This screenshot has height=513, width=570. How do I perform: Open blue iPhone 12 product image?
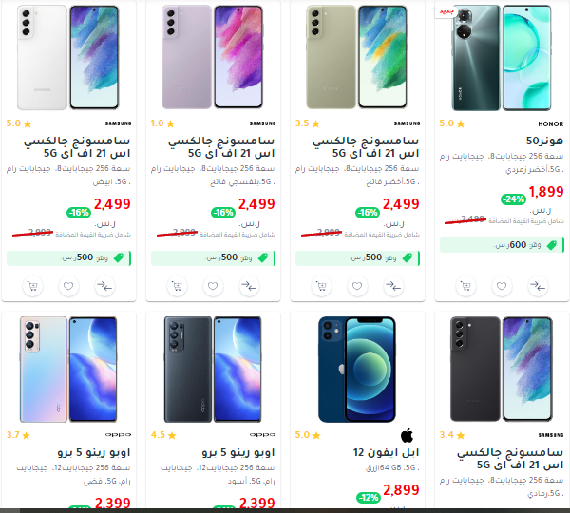(x=357, y=369)
